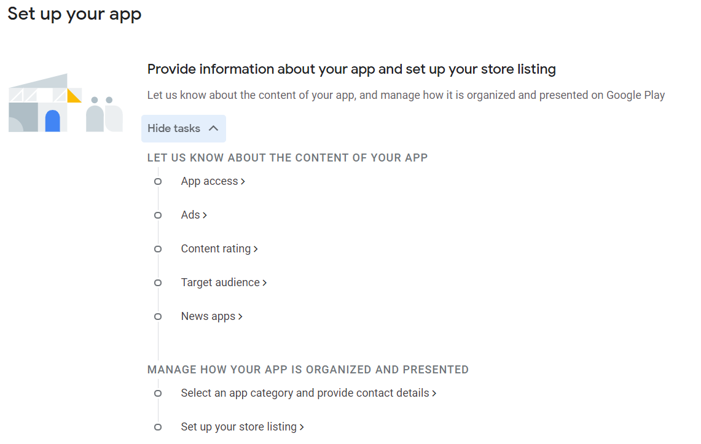Viewport: 701px width, 444px height.
Task: Click the status circle beside News apps
Action: (158, 317)
